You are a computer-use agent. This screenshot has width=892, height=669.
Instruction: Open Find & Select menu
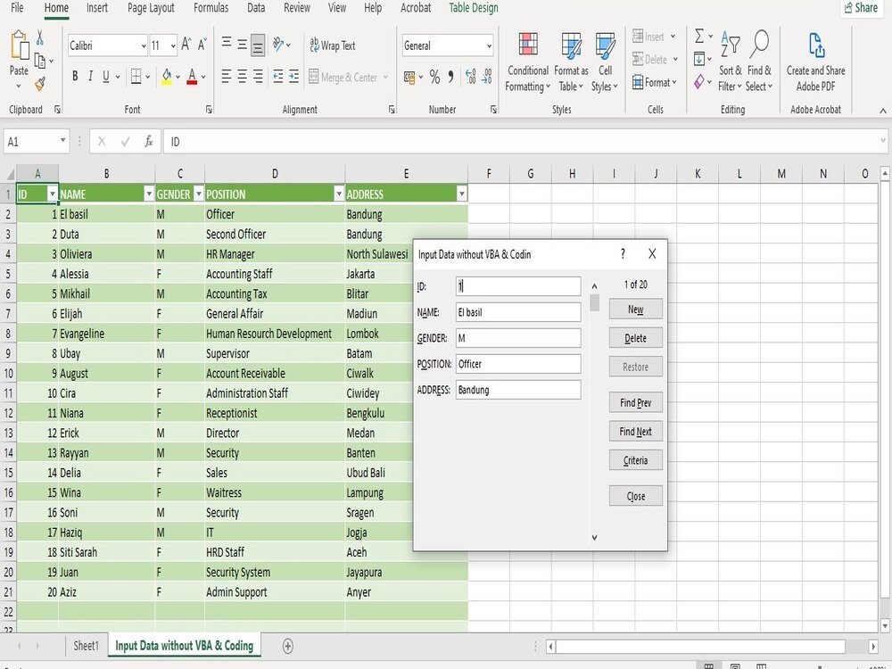pyautogui.click(x=759, y=62)
